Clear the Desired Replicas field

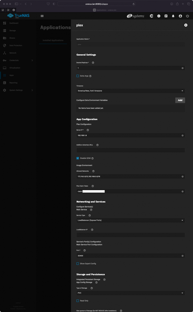click(x=183, y=68)
